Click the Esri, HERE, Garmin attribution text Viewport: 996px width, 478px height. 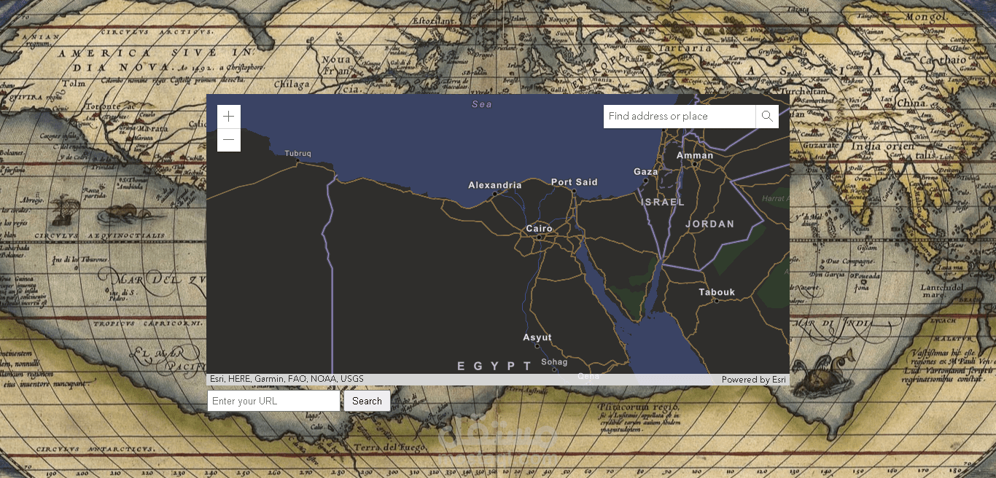coord(287,379)
